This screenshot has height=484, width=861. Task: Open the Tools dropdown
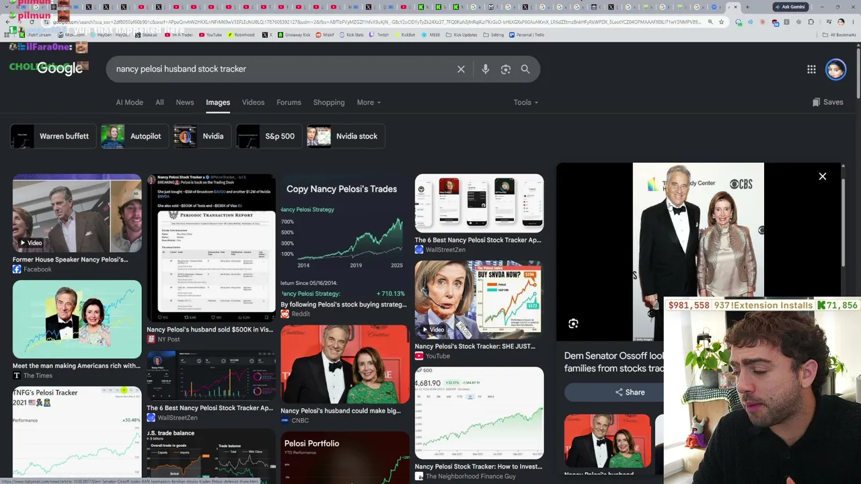[526, 102]
